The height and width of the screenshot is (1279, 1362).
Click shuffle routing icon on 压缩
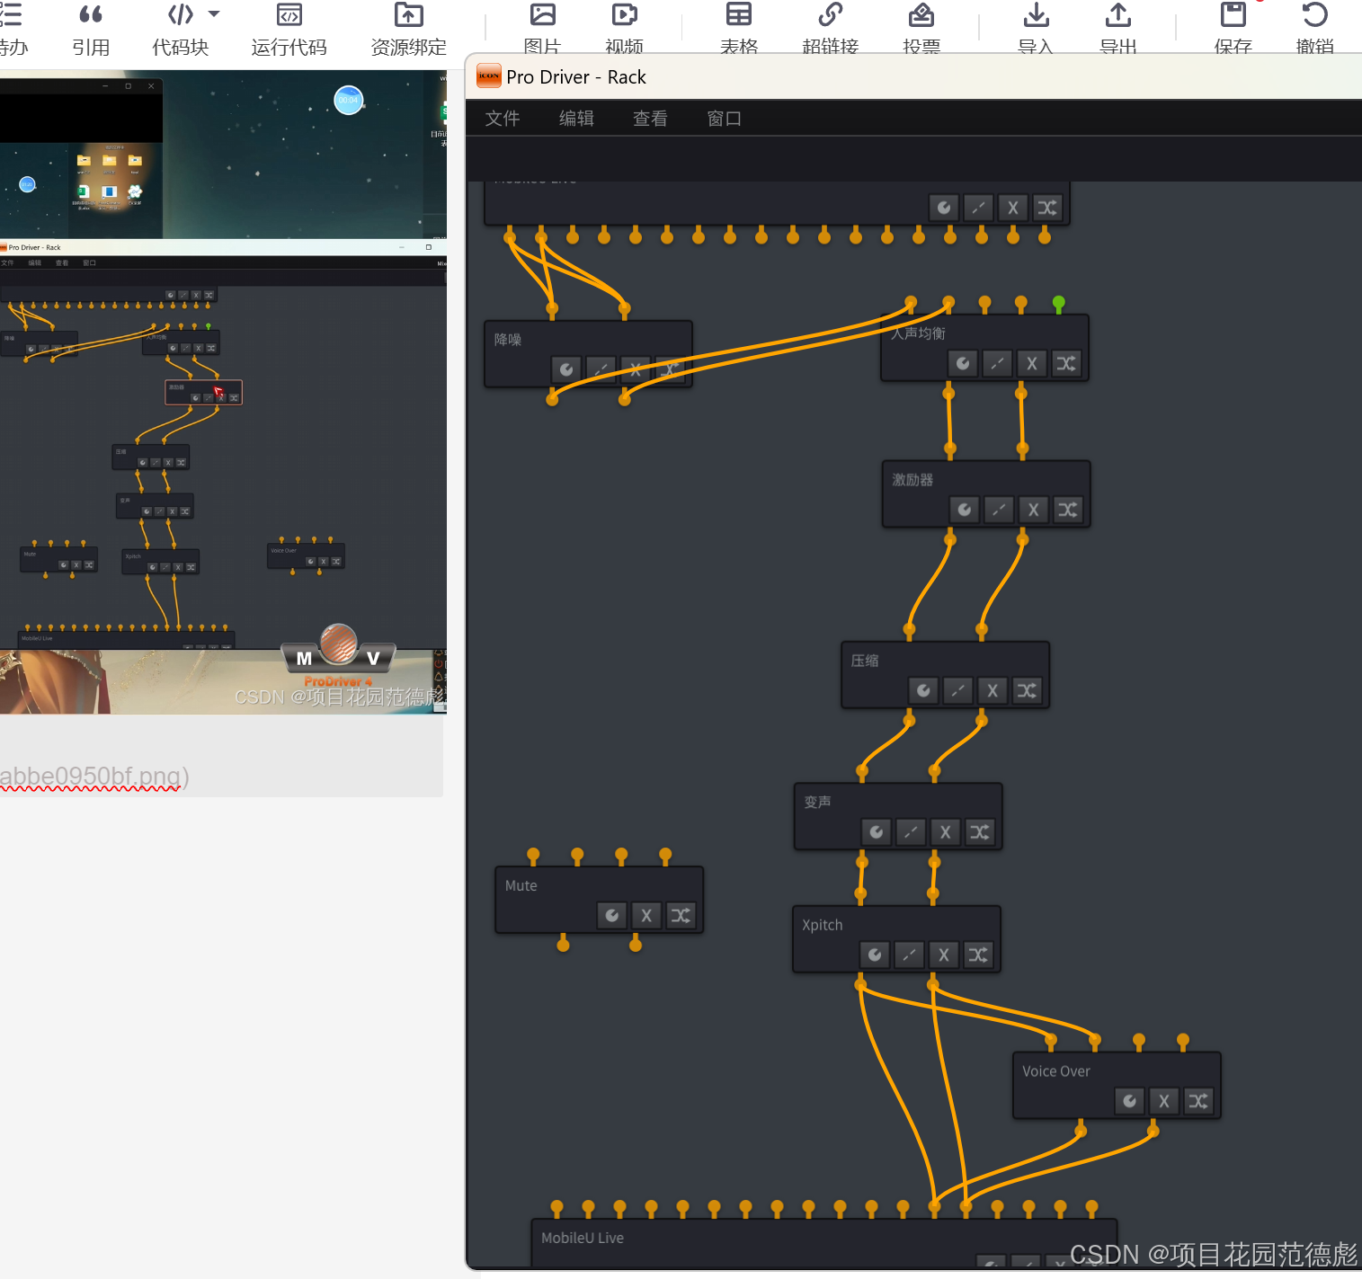pyautogui.click(x=1027, y=690)
